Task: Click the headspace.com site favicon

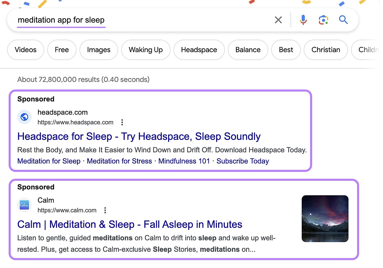Action: [24, 117]
